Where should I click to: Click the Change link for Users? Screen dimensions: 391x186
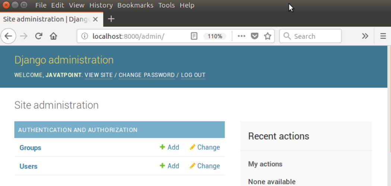click(x=209, y=166)
